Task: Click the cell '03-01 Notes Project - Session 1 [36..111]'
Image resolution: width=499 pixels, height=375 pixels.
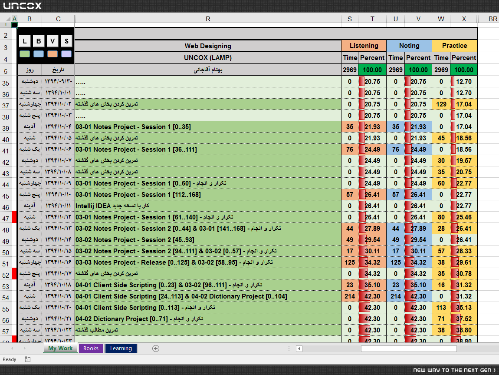Action: point(208,149)
